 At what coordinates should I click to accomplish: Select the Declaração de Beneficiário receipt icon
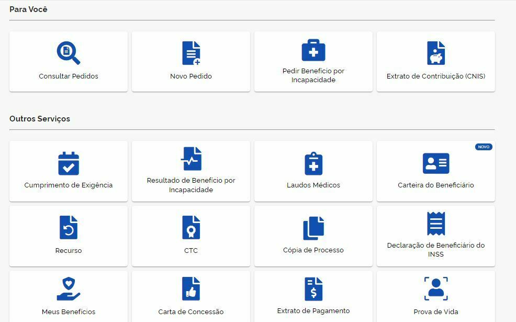pyautogui.click(x=435, y=224)
